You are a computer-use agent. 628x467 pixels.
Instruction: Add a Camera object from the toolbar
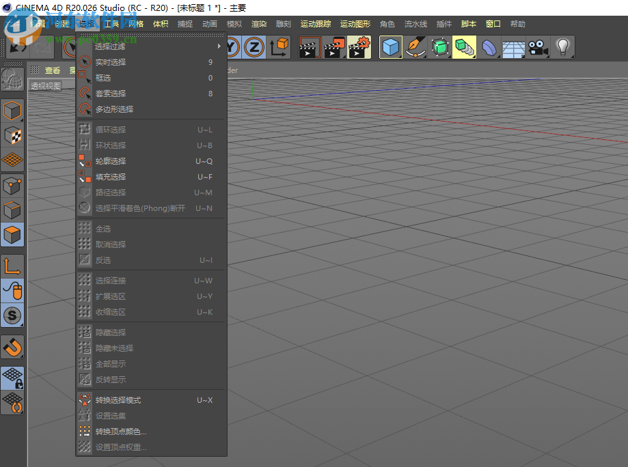click(538, 47)
